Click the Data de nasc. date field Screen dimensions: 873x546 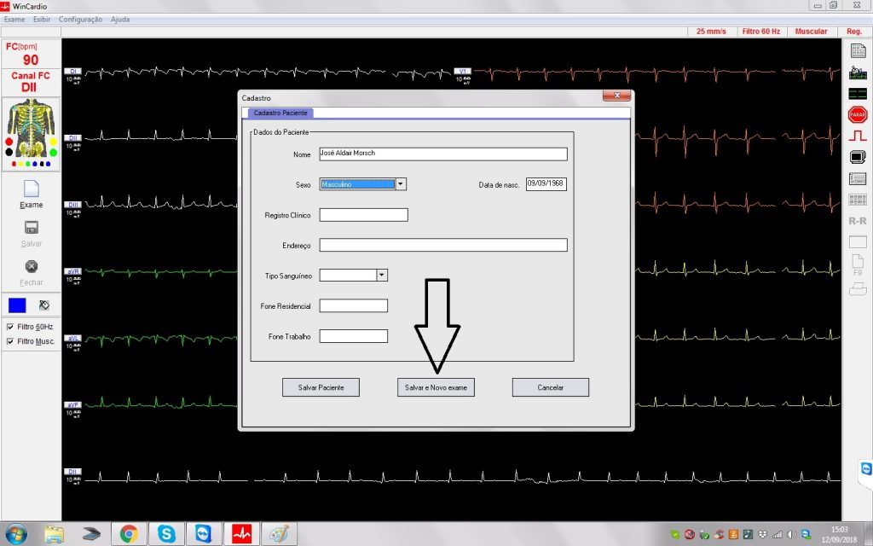546,184
